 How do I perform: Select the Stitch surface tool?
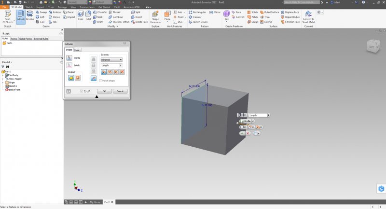coord(252,12)
